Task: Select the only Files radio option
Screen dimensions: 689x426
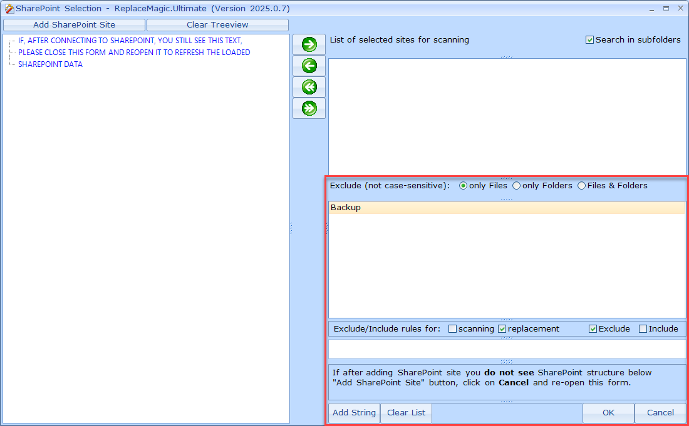Action: point(464,186)
